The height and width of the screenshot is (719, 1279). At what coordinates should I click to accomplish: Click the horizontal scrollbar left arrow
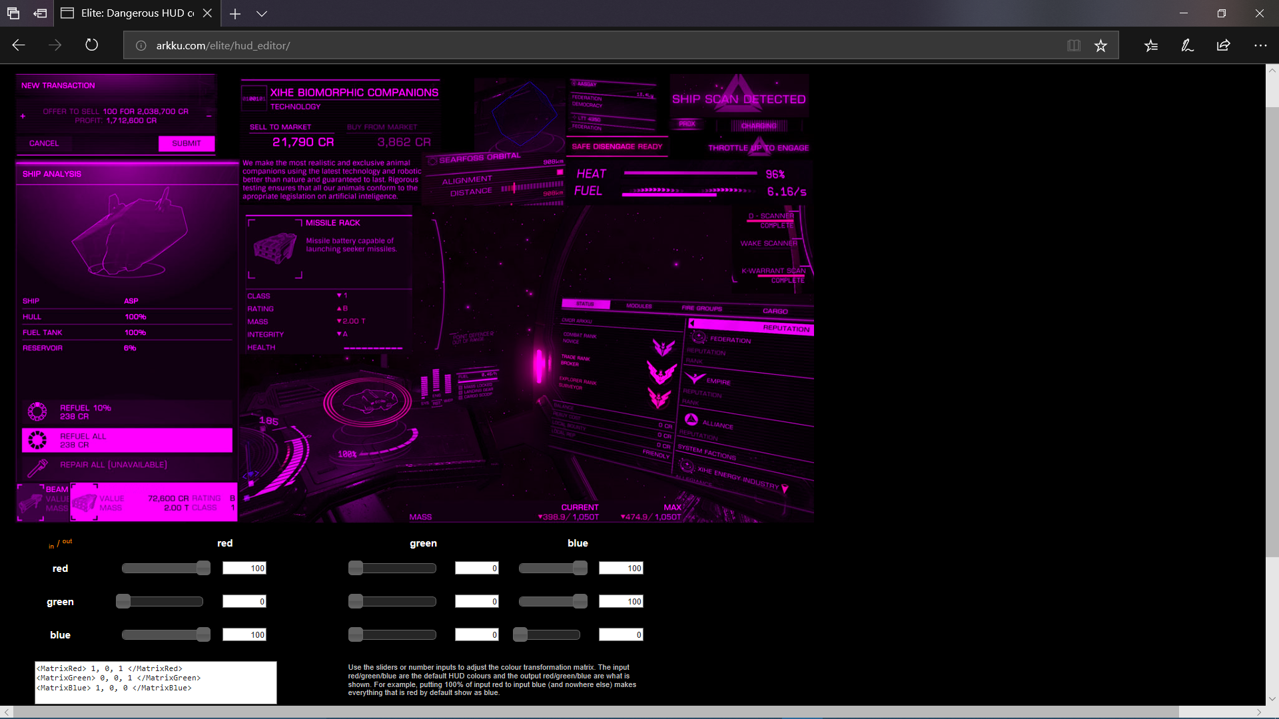coord(7,712)
